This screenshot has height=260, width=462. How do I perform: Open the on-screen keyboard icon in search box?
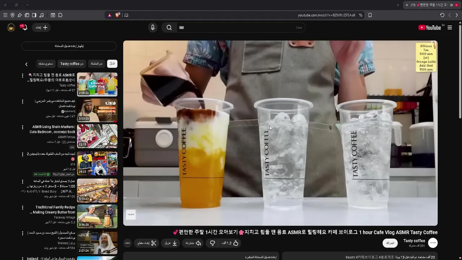coord(182,27)
